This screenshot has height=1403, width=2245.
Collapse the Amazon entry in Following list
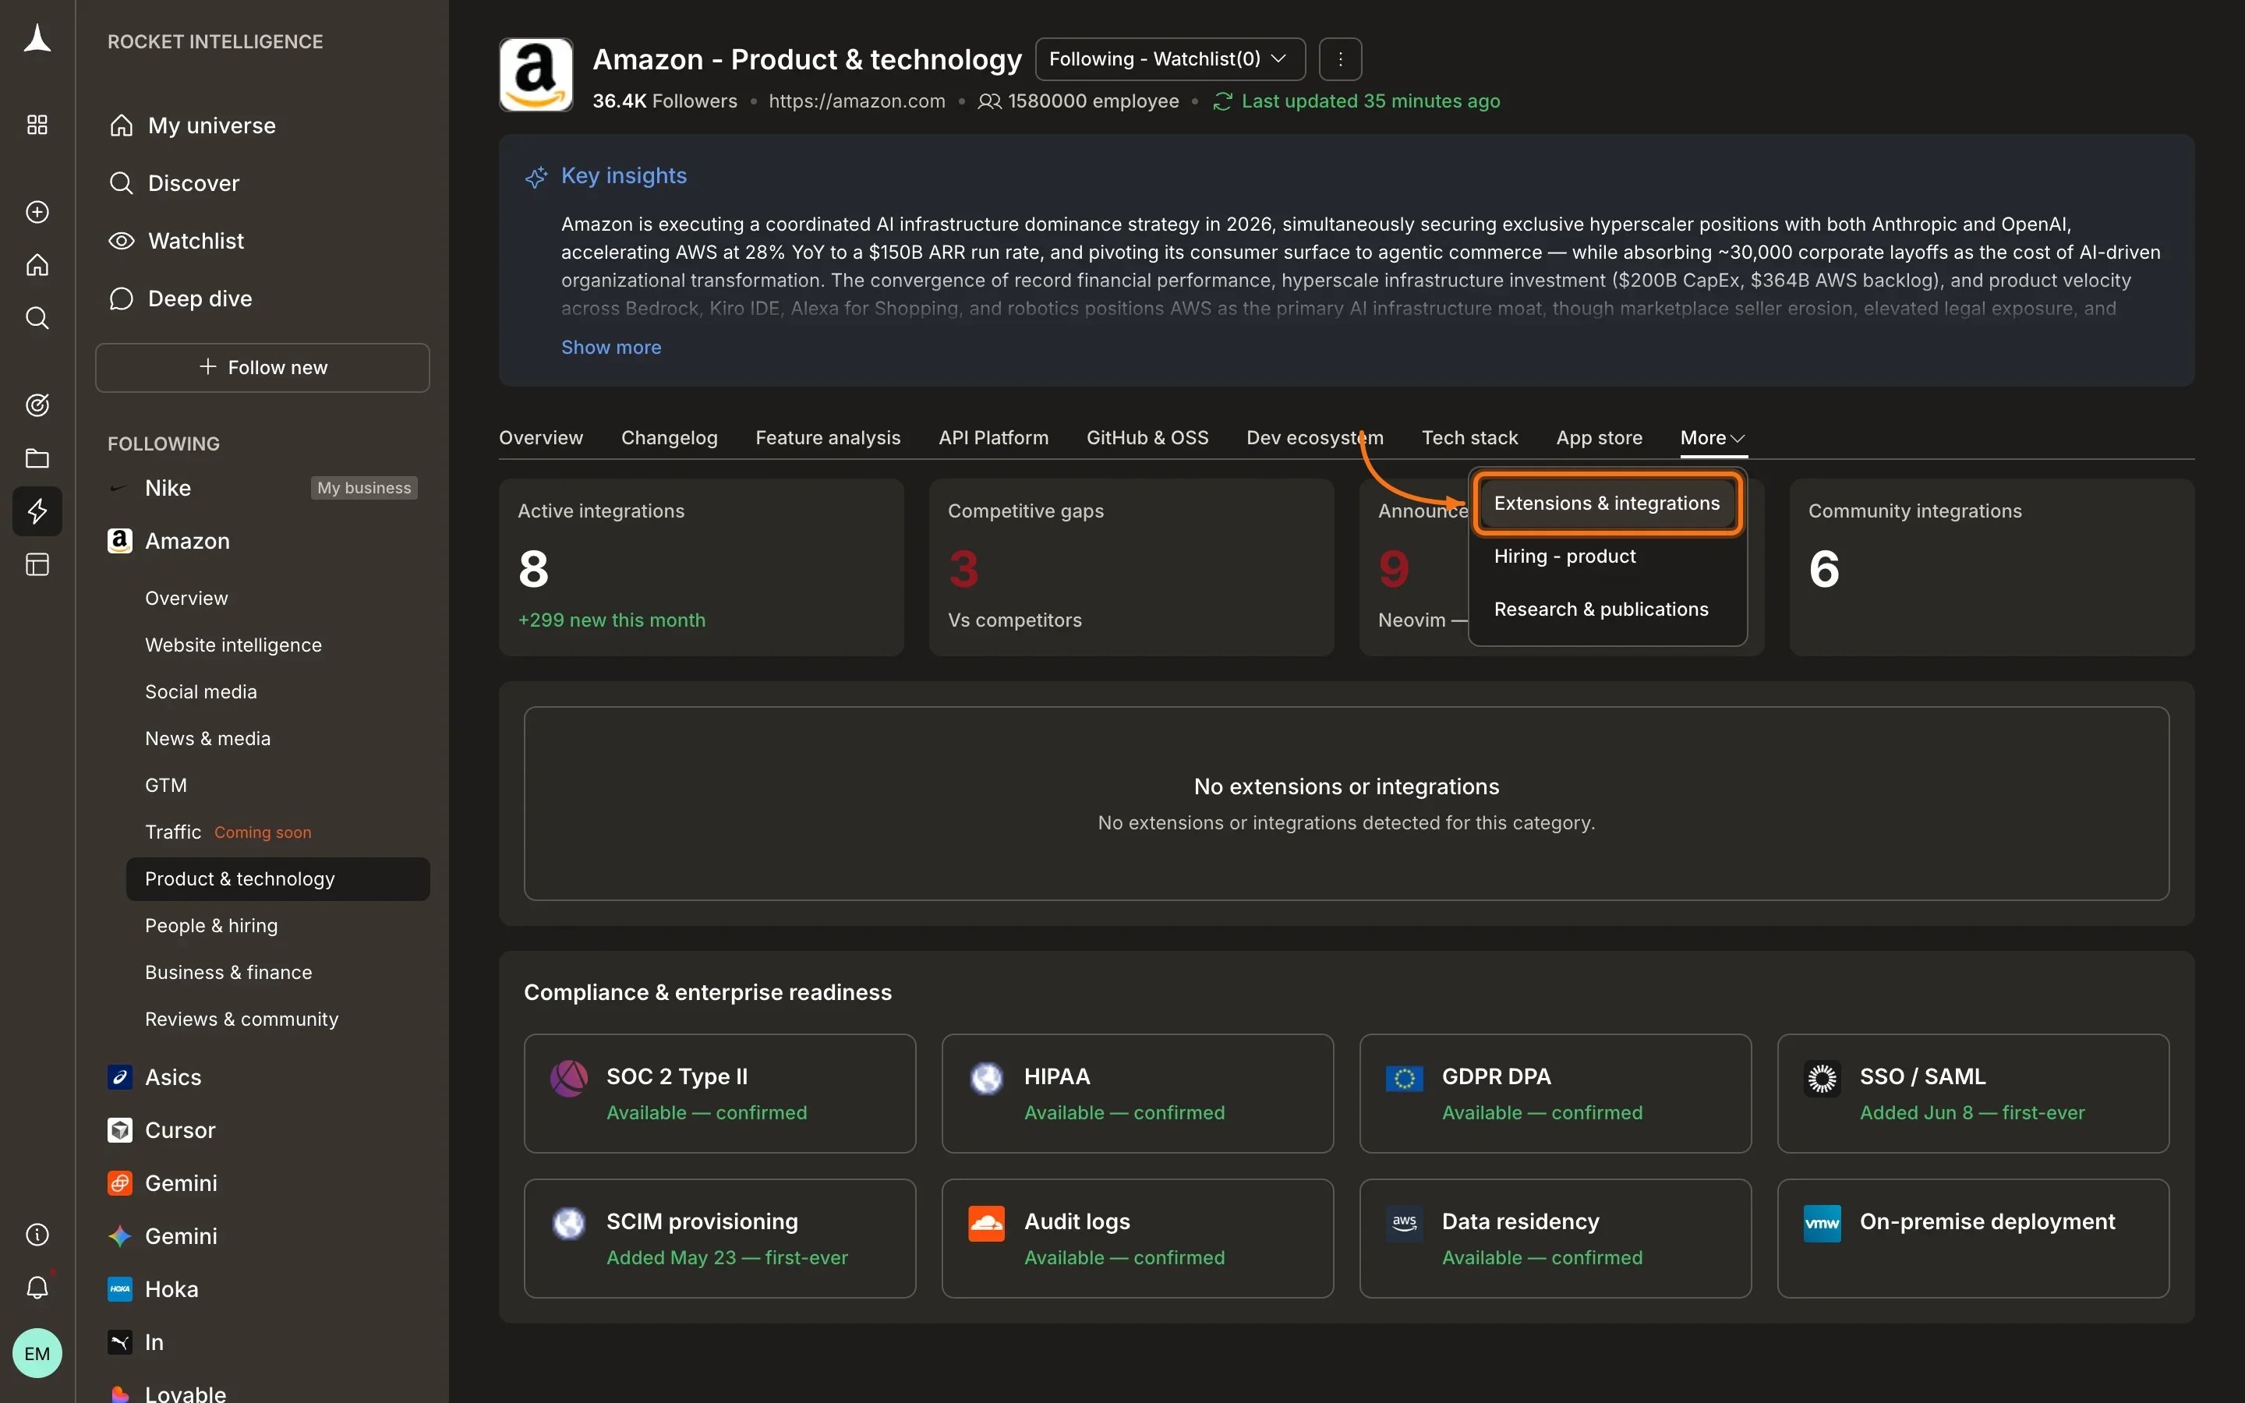click(186, 541)
